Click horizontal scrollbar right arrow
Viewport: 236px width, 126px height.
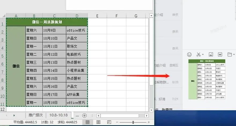[146, 116]
